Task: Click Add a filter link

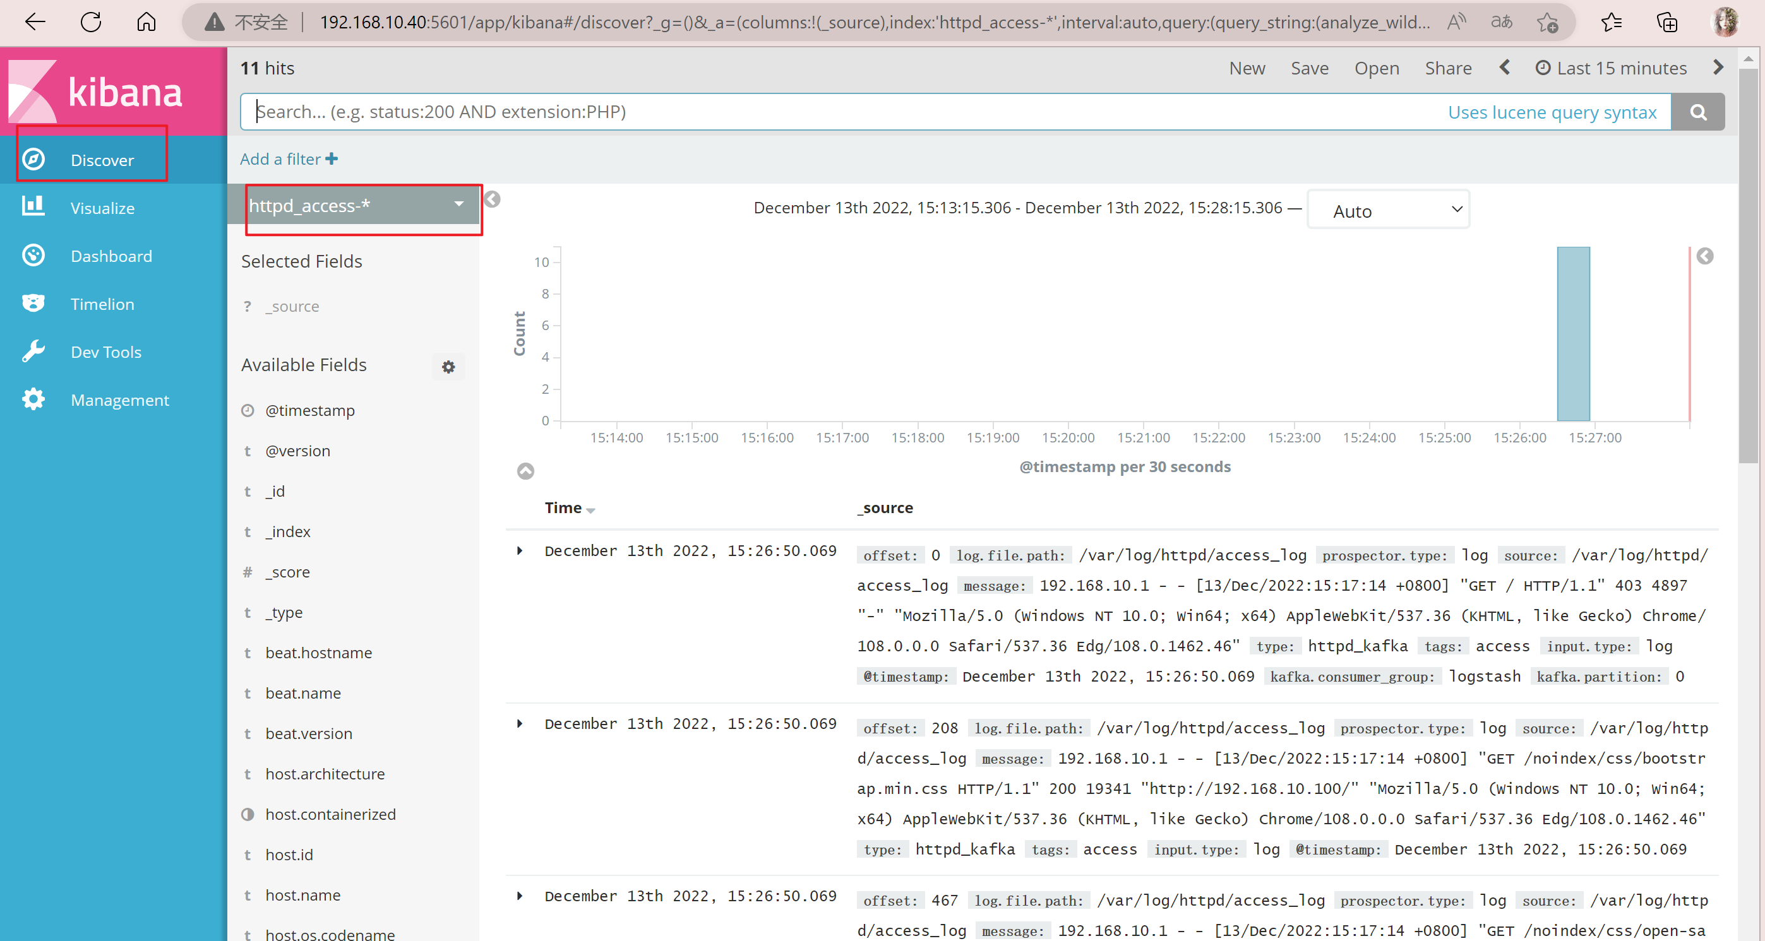Action: (x=289, y=159)
